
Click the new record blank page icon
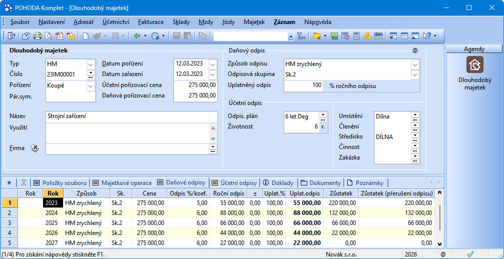click(86, 36)
